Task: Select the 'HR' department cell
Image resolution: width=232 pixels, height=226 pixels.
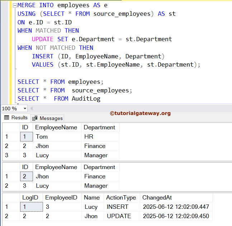Action: coord(100,136)
